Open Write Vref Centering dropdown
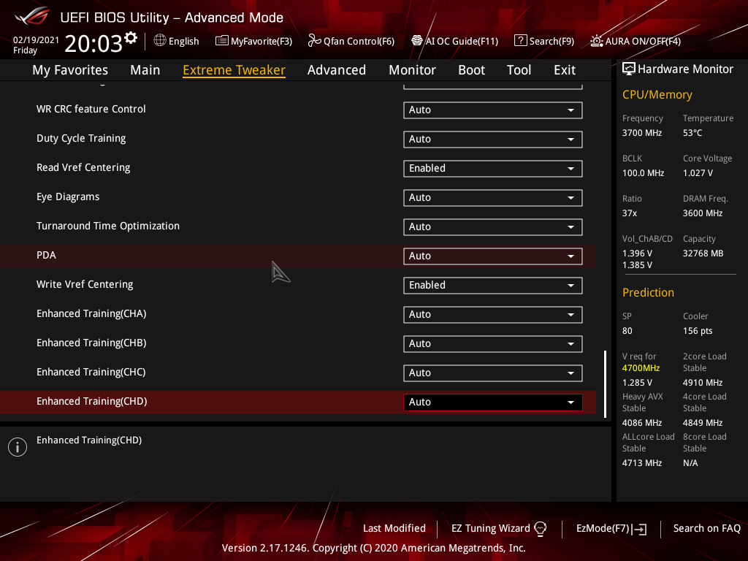The height and width of the screenshot is (561, 748). tap(493, 286)
